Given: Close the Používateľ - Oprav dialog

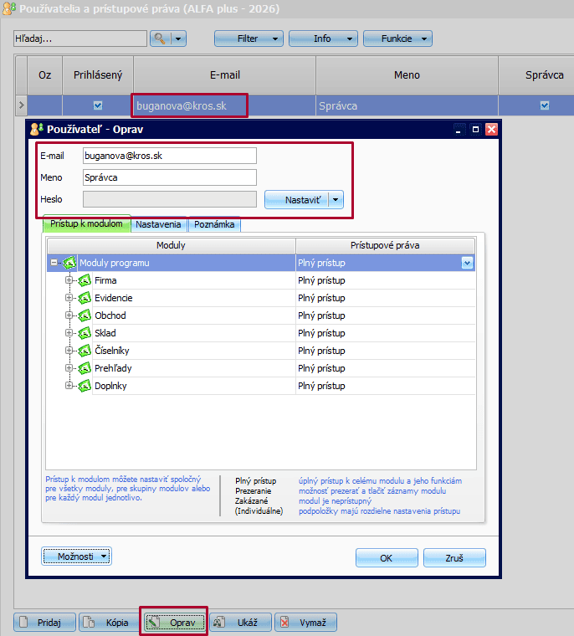Looking at the screenshot, I should coord(491,130).
